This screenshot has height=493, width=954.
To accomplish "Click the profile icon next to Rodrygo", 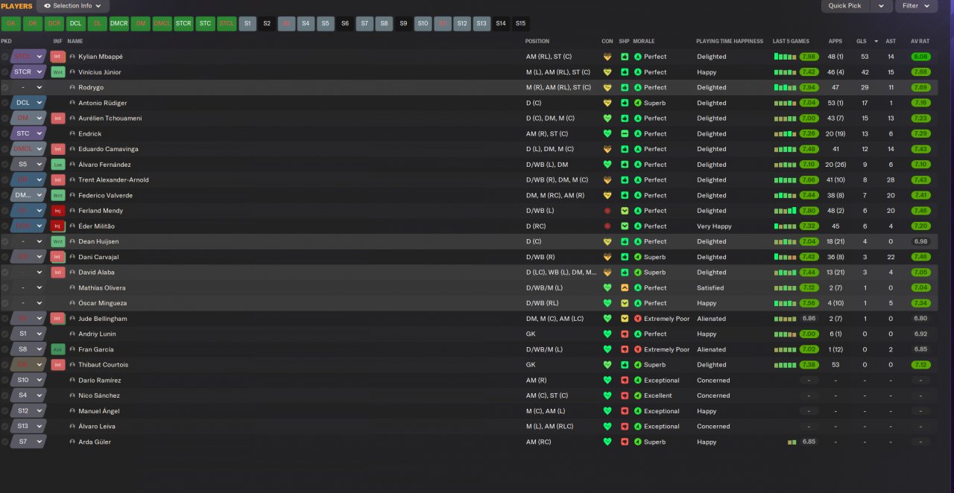I will coord(72,87).
